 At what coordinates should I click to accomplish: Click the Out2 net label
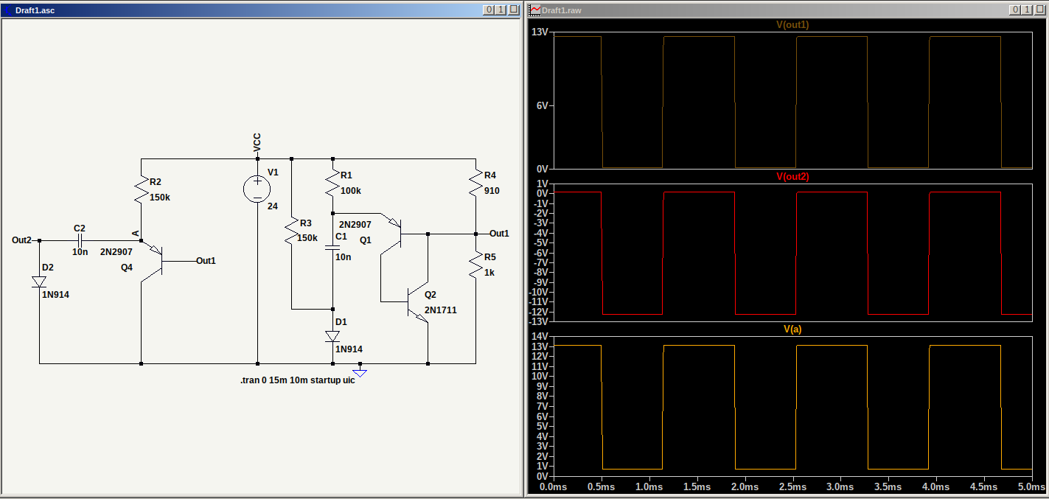pos(22,240)
